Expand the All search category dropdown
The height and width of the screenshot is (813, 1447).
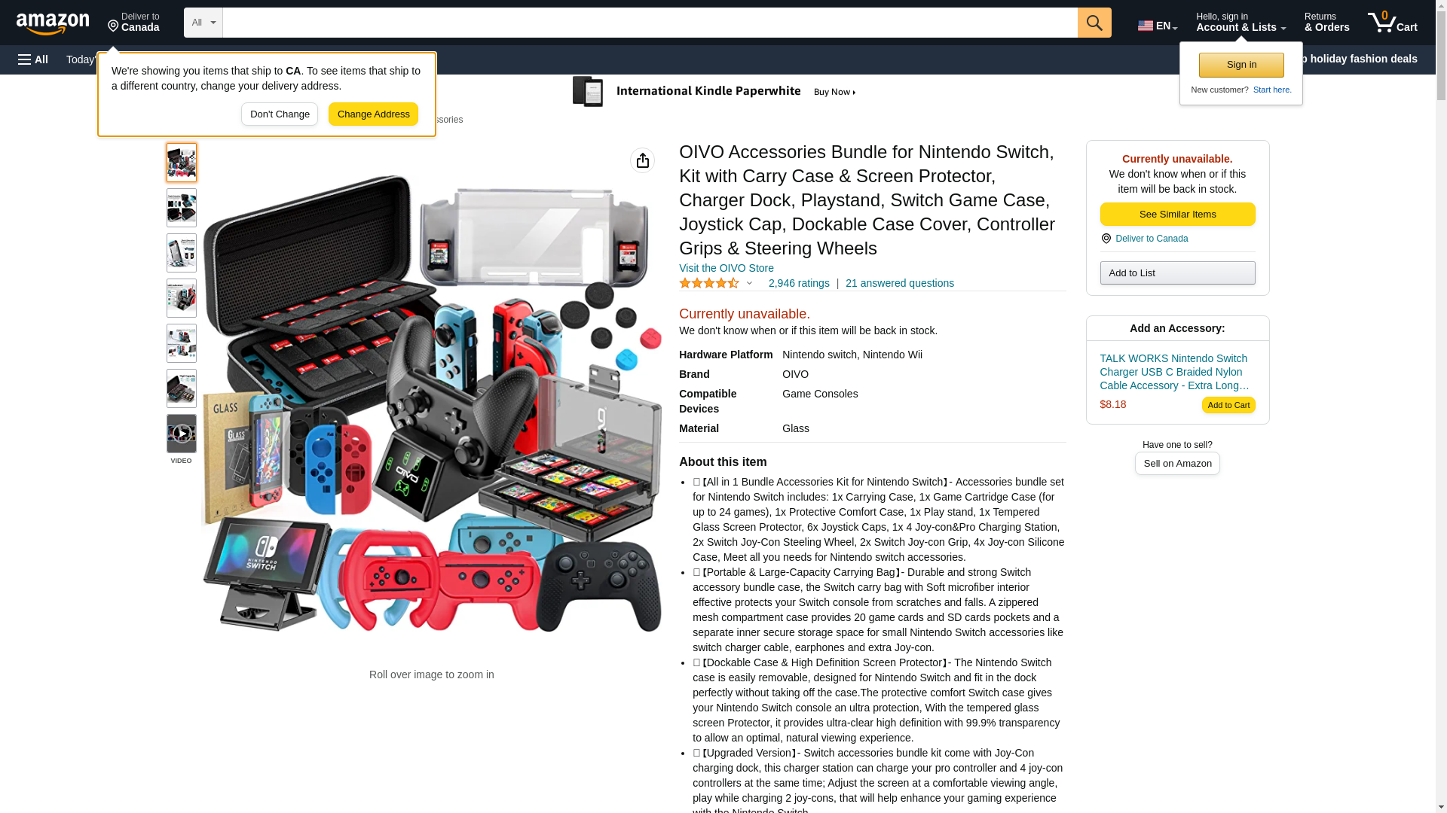(x=203, y=23)
